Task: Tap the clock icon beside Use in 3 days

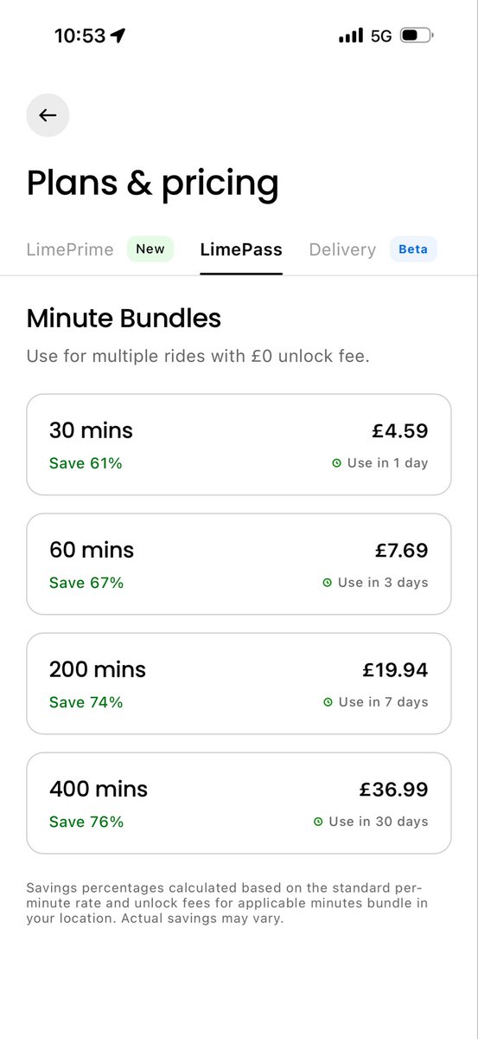Action: click(328, 583)
